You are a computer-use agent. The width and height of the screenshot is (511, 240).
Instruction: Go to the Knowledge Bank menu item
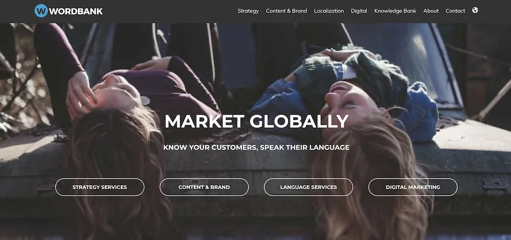(395, 11)
